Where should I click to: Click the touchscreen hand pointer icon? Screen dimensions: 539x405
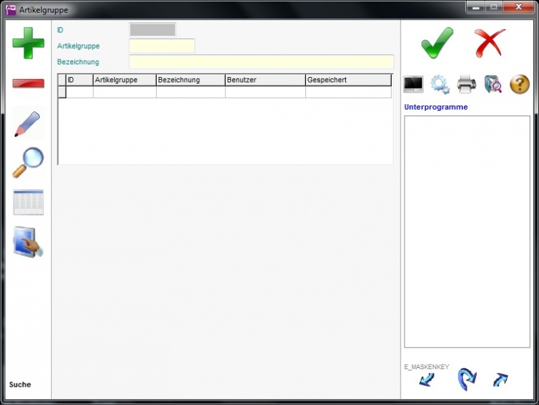pyautogui.click(x=28, y=242)
